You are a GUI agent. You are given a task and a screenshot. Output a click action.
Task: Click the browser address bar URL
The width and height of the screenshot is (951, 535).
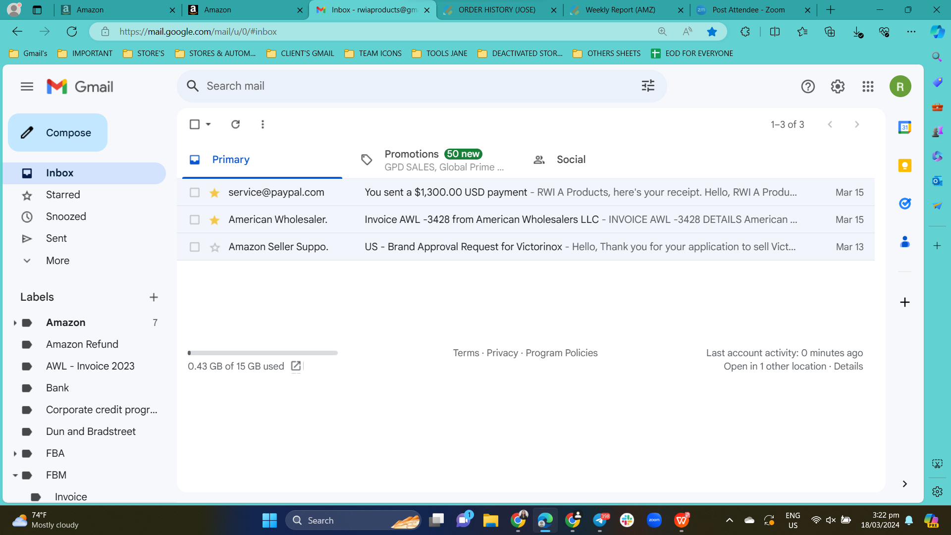pos(198,32)
